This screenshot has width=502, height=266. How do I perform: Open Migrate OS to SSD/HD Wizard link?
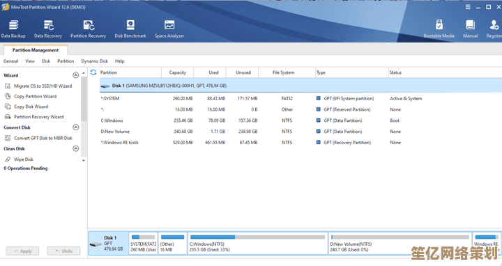tap(43, 86)
